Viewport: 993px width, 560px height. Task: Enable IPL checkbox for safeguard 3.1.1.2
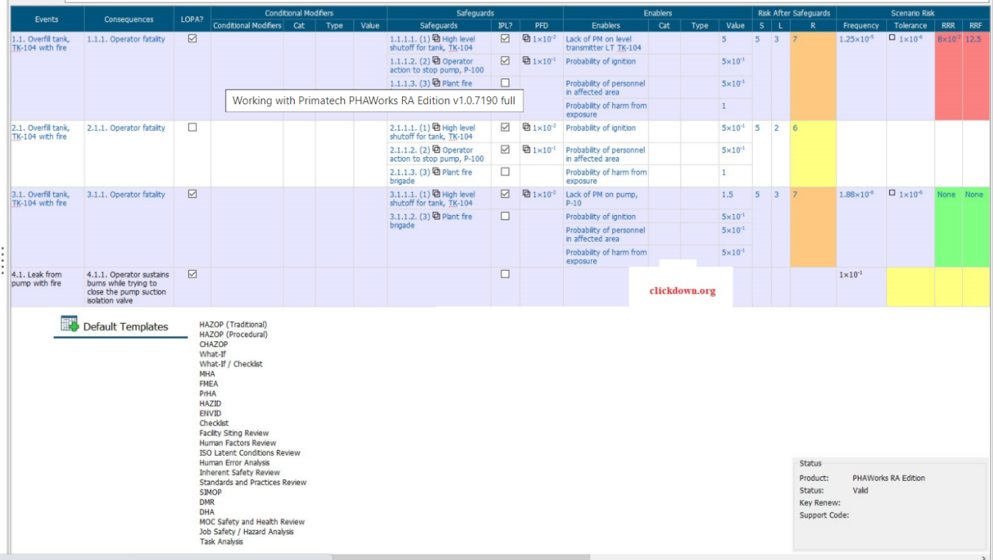[x=505, y=216]
